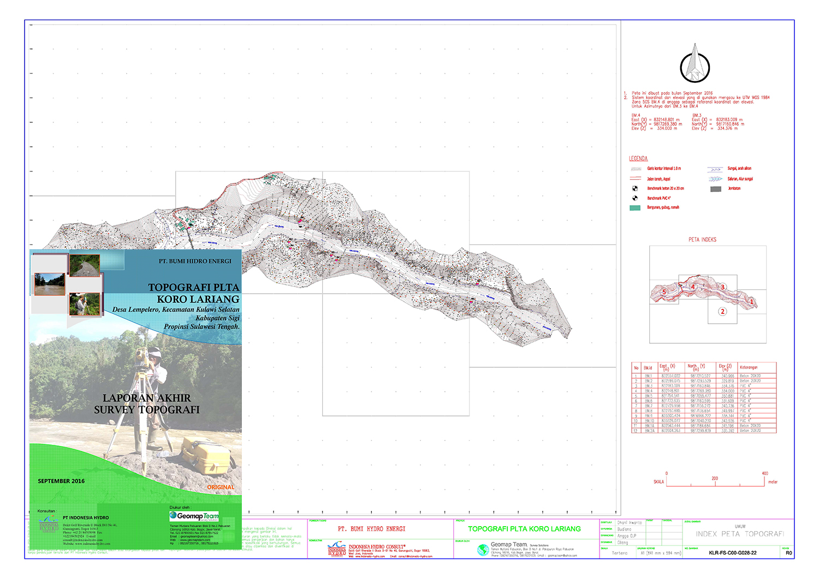Click drawing number KLR-FS-C00-G028-22
Image resolution: width=819 pixels, height=578 pixels.
point(732,553)
